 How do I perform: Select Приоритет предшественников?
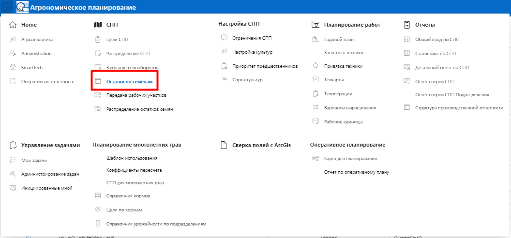(265, 66)
